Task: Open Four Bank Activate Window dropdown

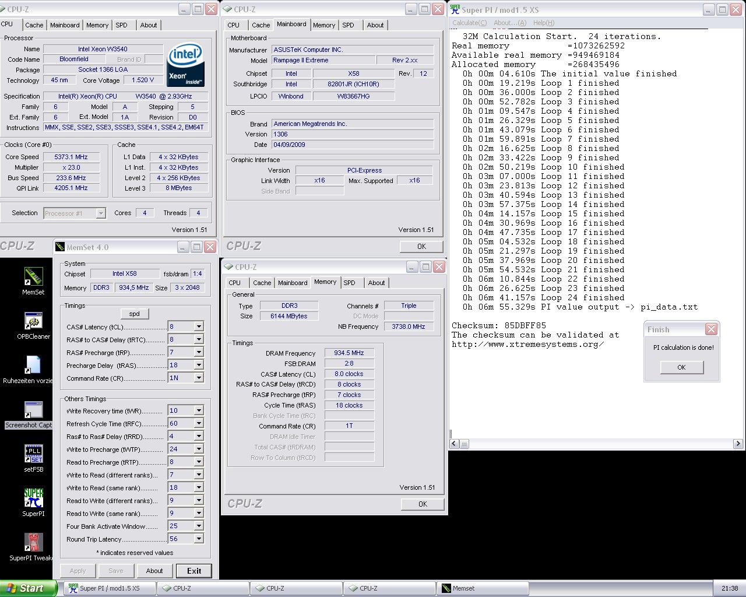Action: (199, 526)
